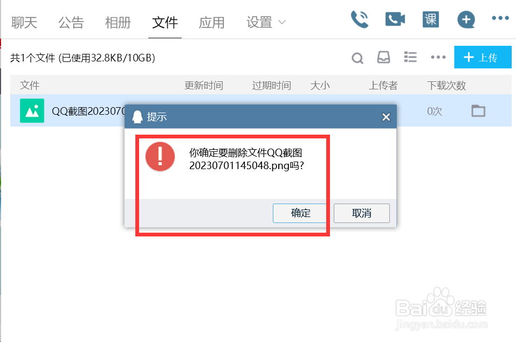Start a group video call

(395, 19)
